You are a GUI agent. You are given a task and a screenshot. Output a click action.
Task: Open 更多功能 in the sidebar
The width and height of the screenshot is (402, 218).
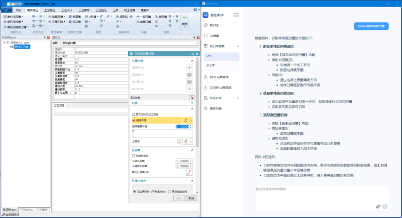coord(215,109)
